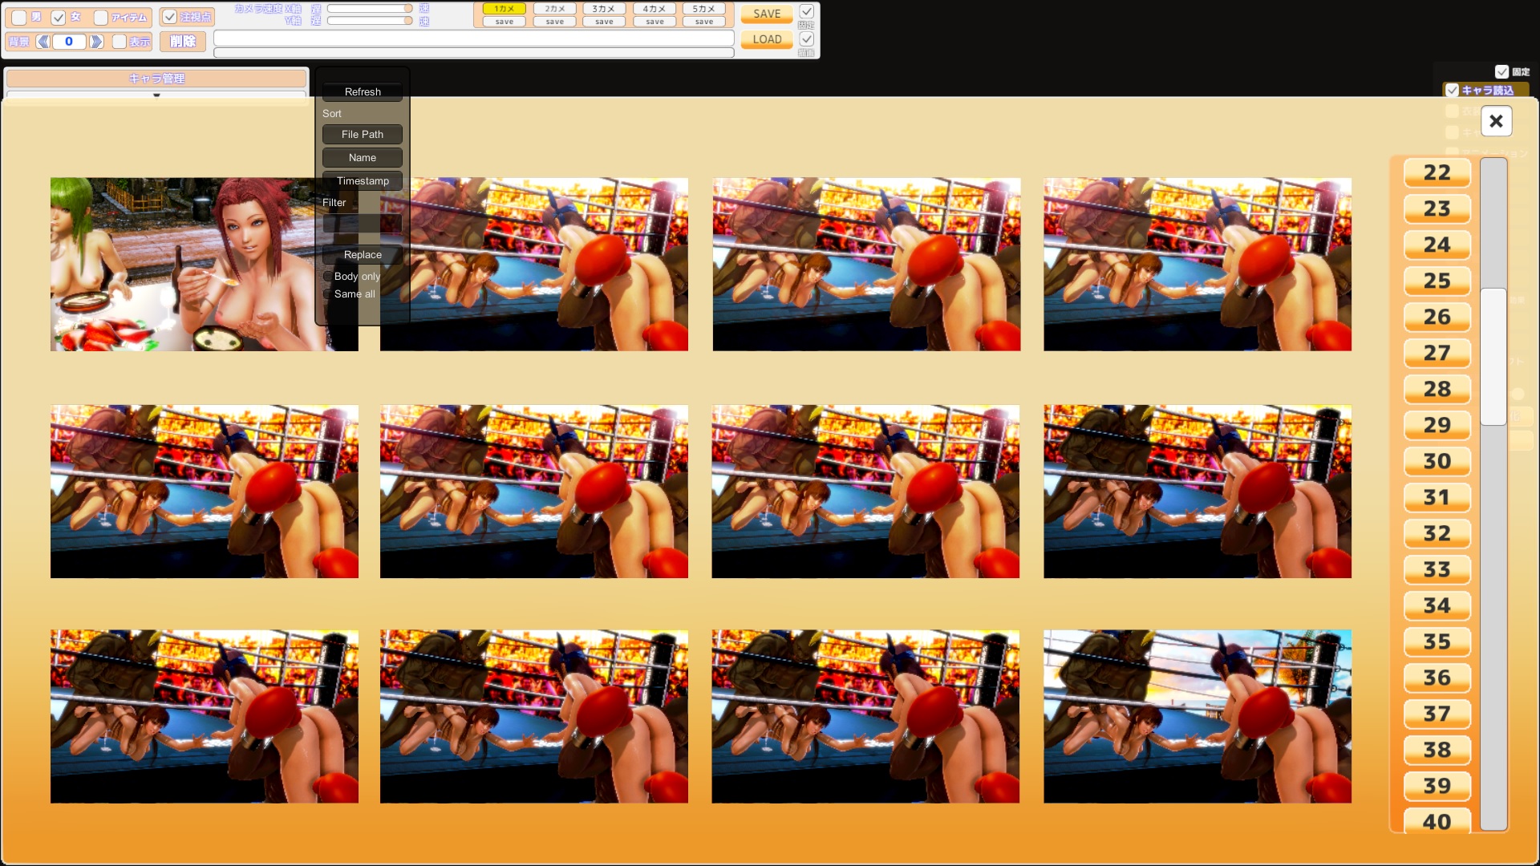Go to previous background with left arrow
The height and width of the screenshot is (866, 1540).
tap(43, 42)
